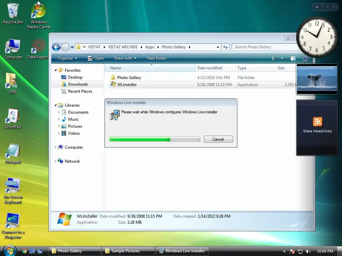This screenshot has height=256, width=342.
Task: Collapse the Favorites tree group
Action: (55, 70)
